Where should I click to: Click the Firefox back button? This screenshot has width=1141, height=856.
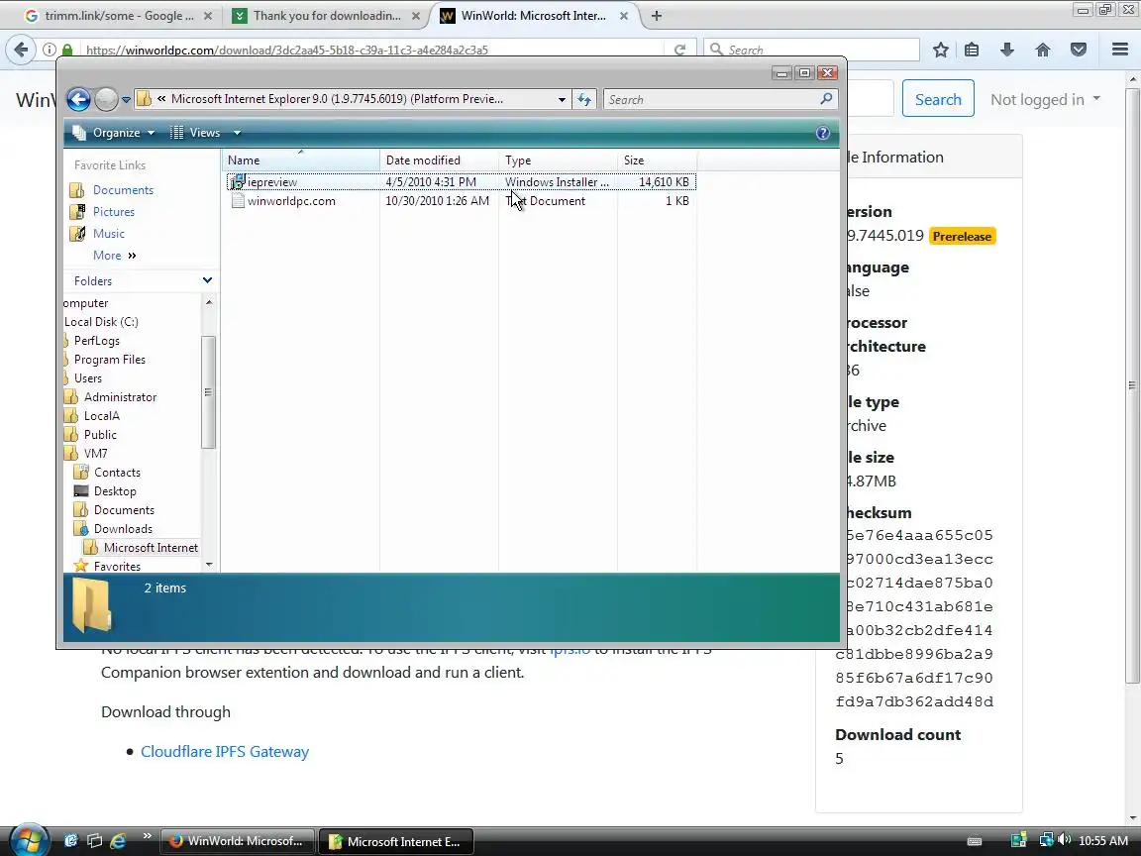21,50
